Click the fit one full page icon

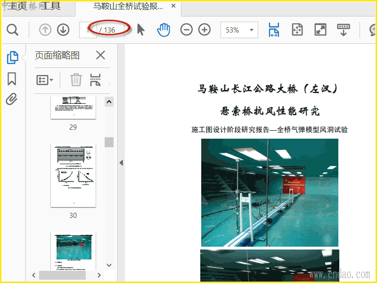297,30
